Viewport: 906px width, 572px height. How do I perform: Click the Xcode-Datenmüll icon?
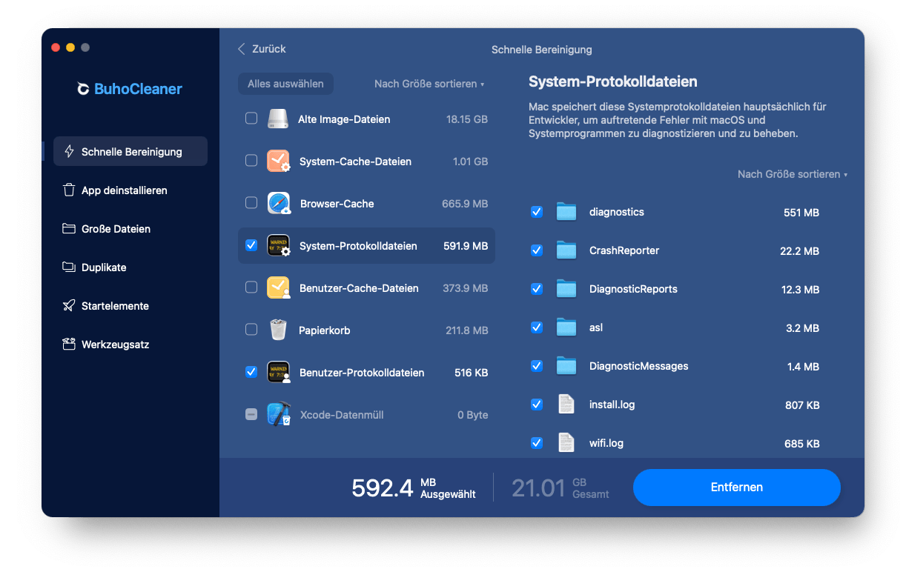click(x=278, y=414)
